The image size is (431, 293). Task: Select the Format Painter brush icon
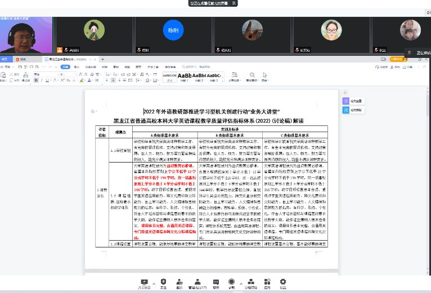tap(26, 75)
